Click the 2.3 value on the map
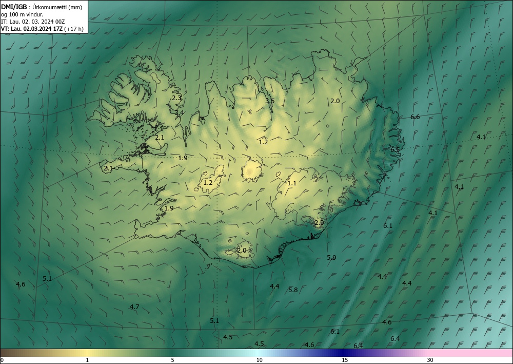 point(176,98)
